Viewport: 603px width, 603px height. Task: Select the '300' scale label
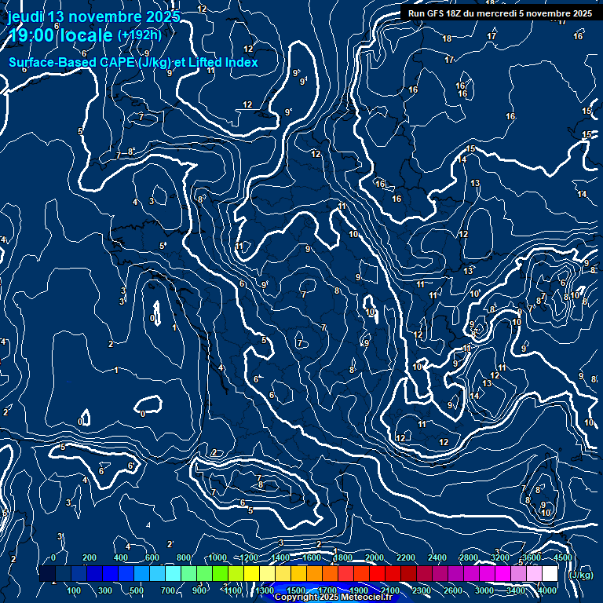coord(105,590)
